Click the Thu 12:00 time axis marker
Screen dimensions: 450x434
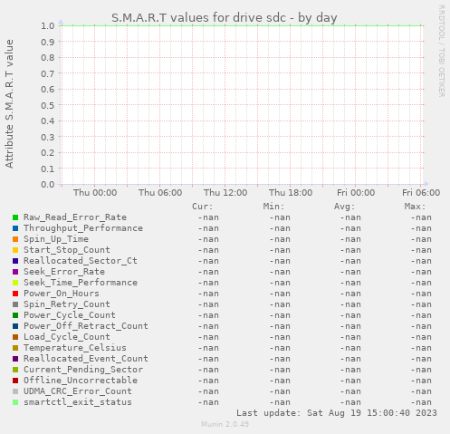(x=225, y=193)
